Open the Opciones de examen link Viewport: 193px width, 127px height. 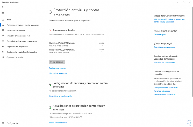pyautogui.click(x=58, y=68)
